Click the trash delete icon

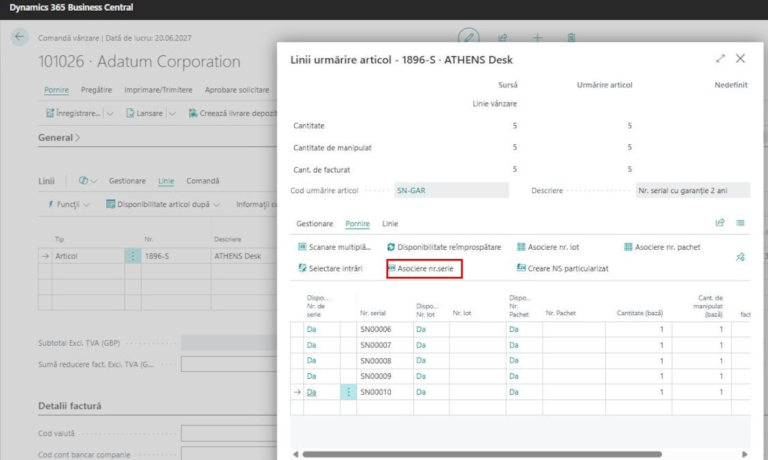[x=571, y=38]
